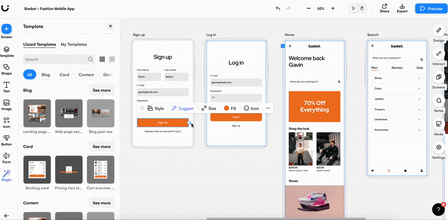448x220 pixels.
Task: Open the Screens panel
Action: pyautogui.click(x=438, y=77)
